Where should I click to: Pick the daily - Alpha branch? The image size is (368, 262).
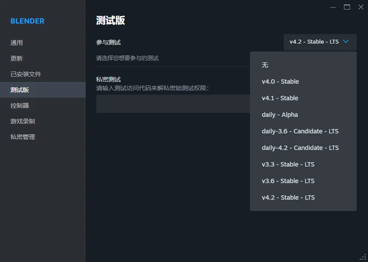(280, 114)
